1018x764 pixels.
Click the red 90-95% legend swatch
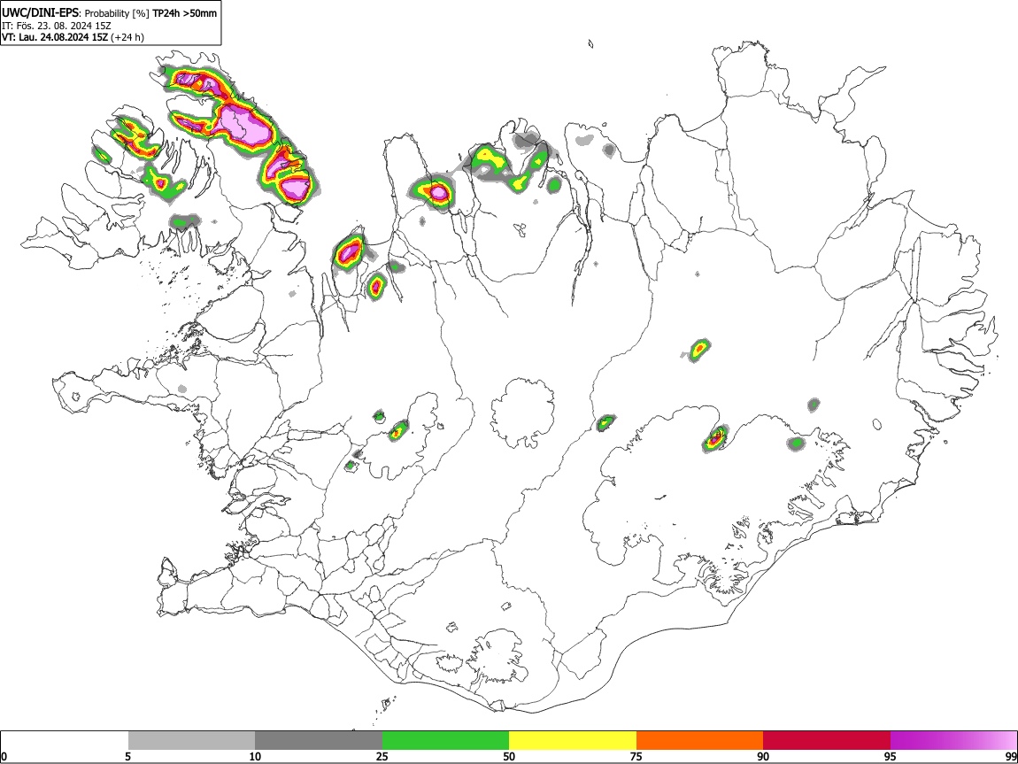click(827, 741)
